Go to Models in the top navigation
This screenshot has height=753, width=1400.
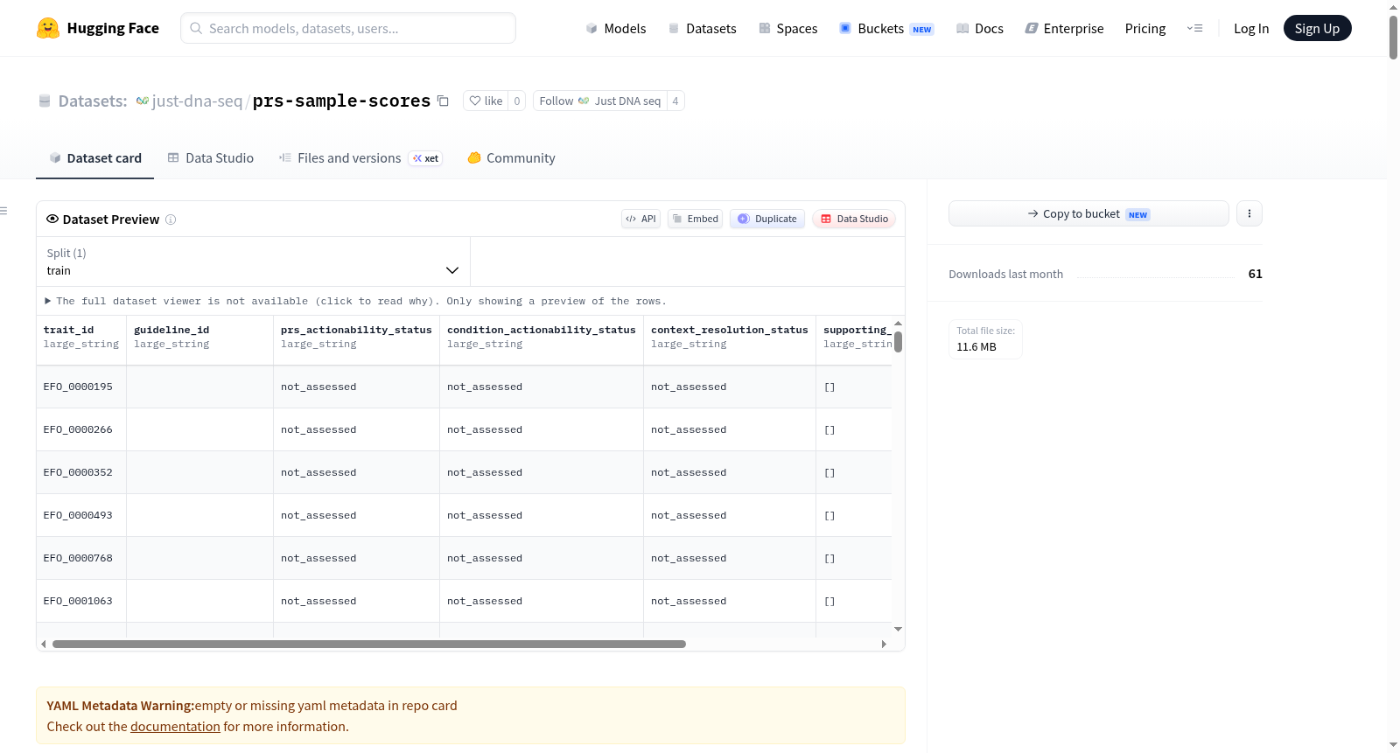click(616, 28)
